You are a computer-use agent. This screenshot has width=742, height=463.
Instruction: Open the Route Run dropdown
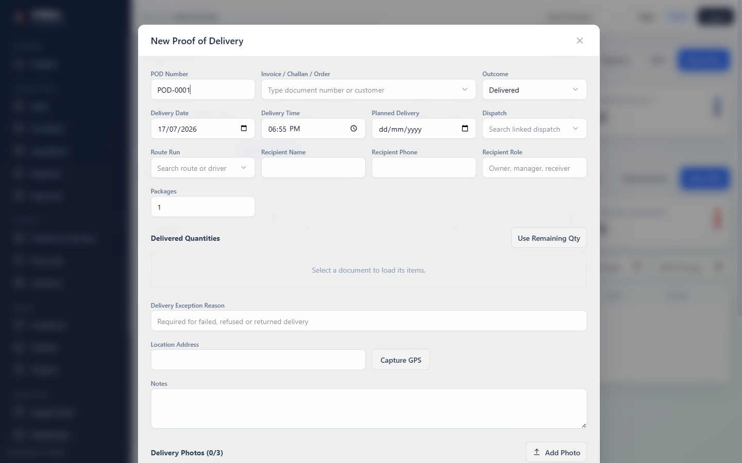click(x=203, y=168)
